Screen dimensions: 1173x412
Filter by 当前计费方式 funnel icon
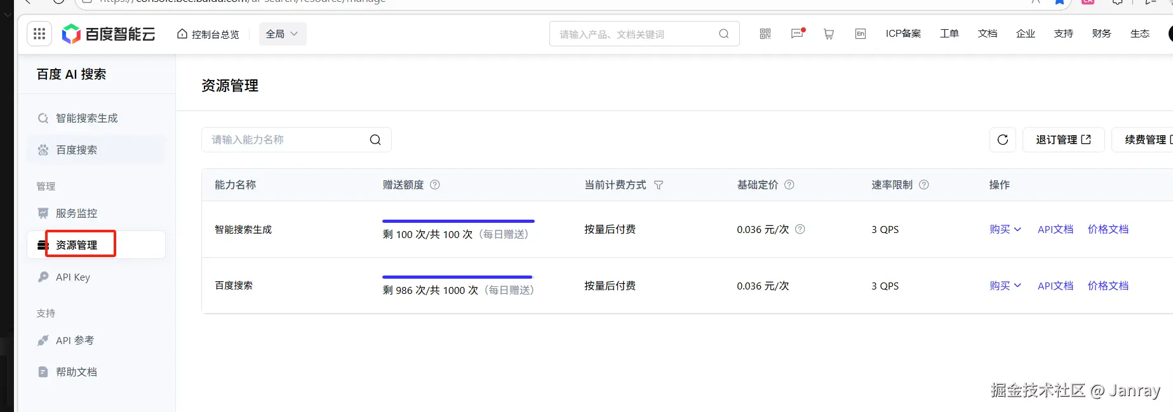[x=659, y=185]
